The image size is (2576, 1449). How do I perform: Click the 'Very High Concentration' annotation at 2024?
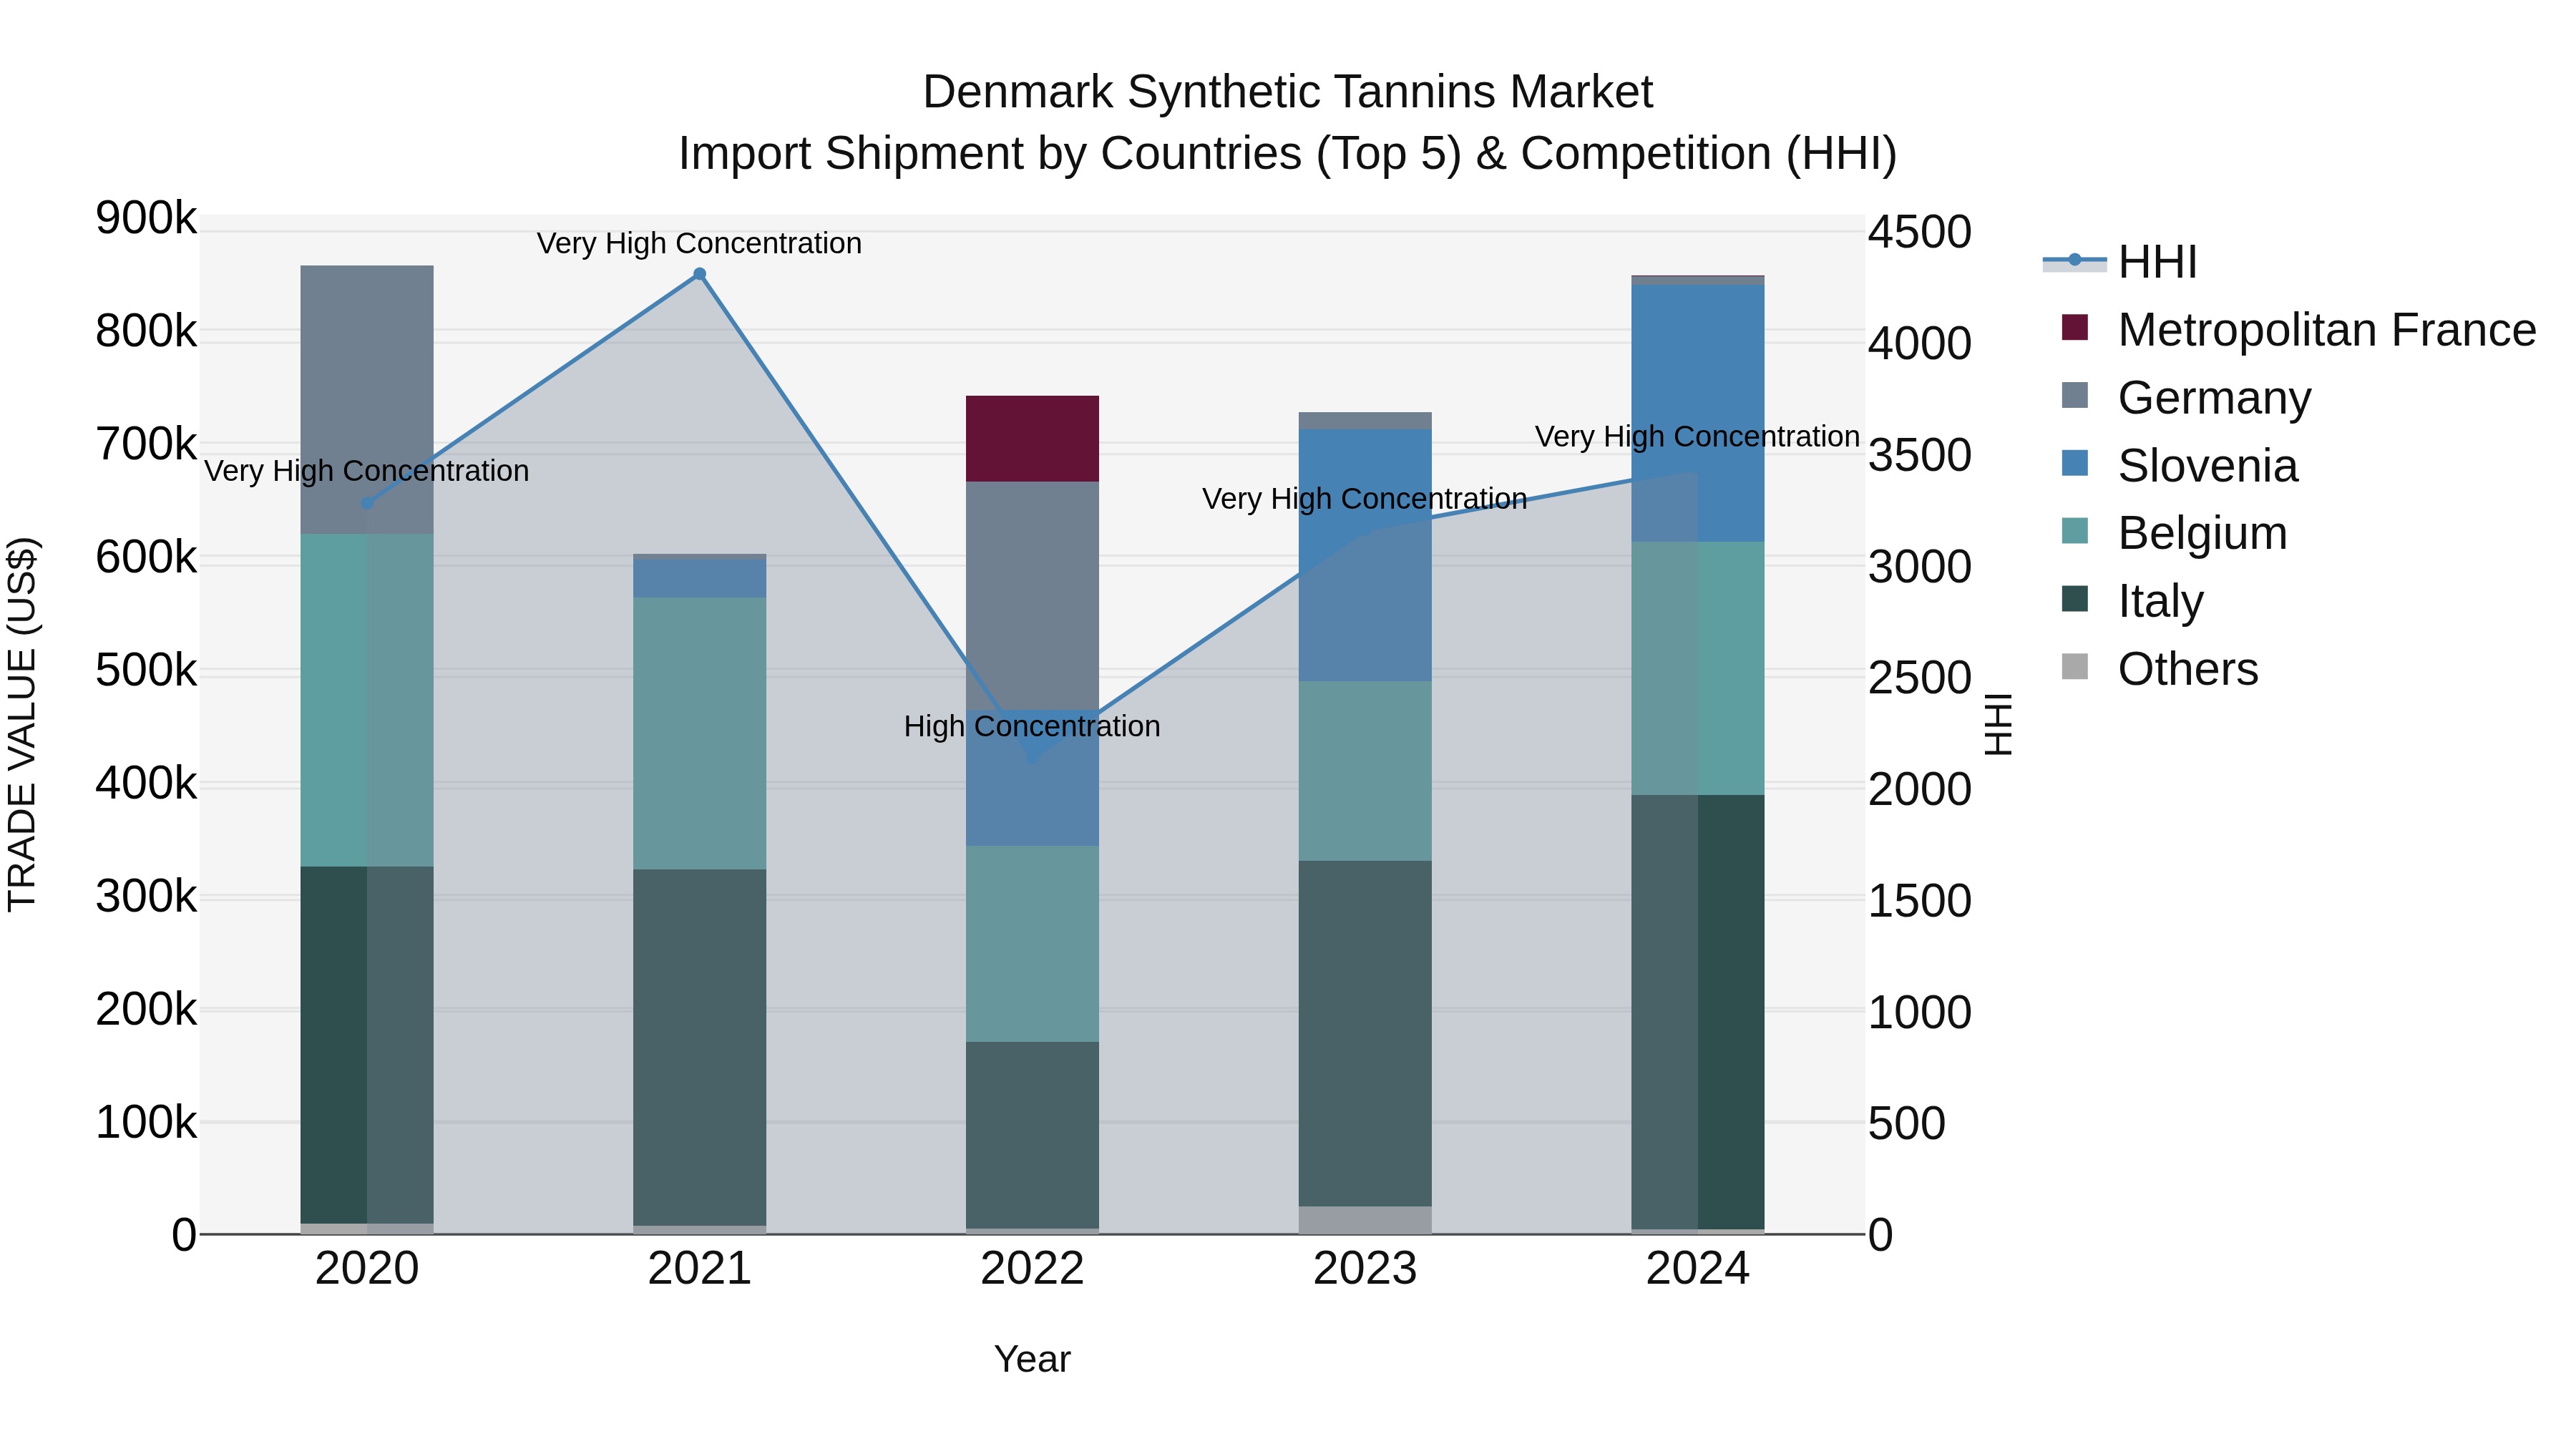tap(1697, 437)
